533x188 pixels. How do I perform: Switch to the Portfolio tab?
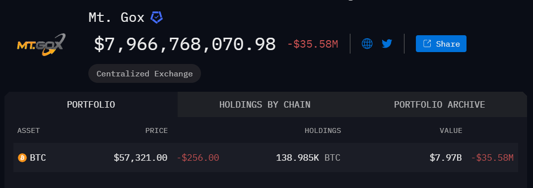(x=91, y=104)
